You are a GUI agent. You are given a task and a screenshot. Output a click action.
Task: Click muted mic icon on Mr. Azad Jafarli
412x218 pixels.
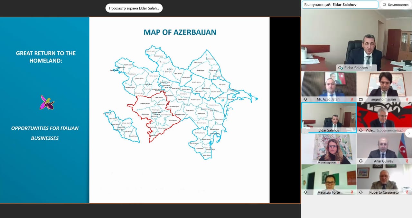(352, 100)
